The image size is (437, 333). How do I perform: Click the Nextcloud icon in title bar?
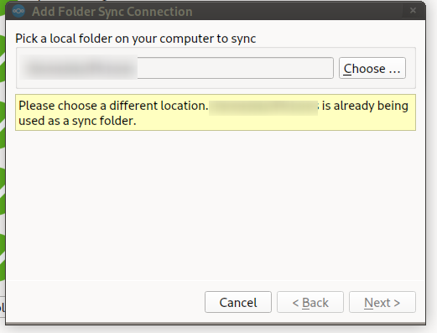(x=18, y=11)
